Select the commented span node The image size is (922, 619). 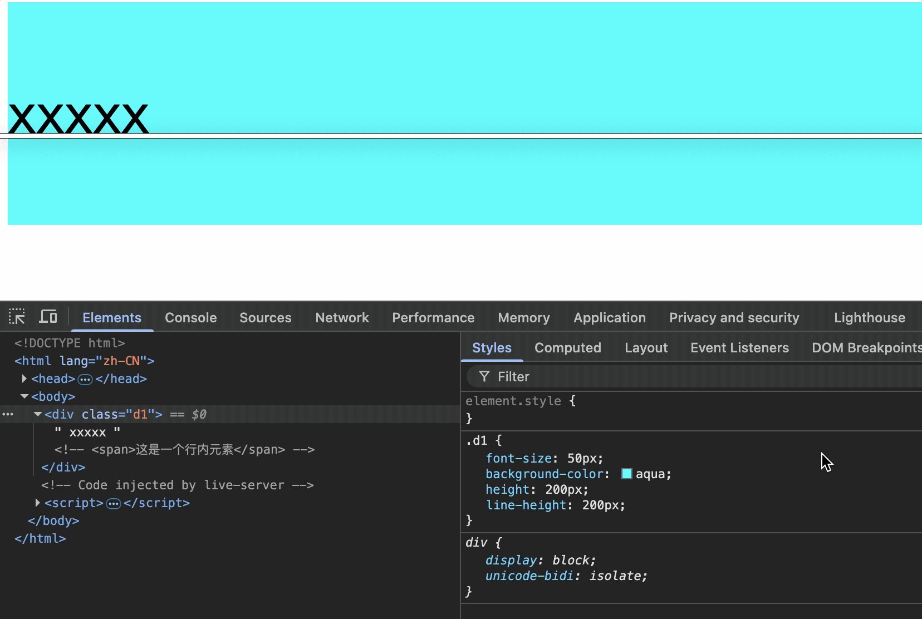[185, 449]
